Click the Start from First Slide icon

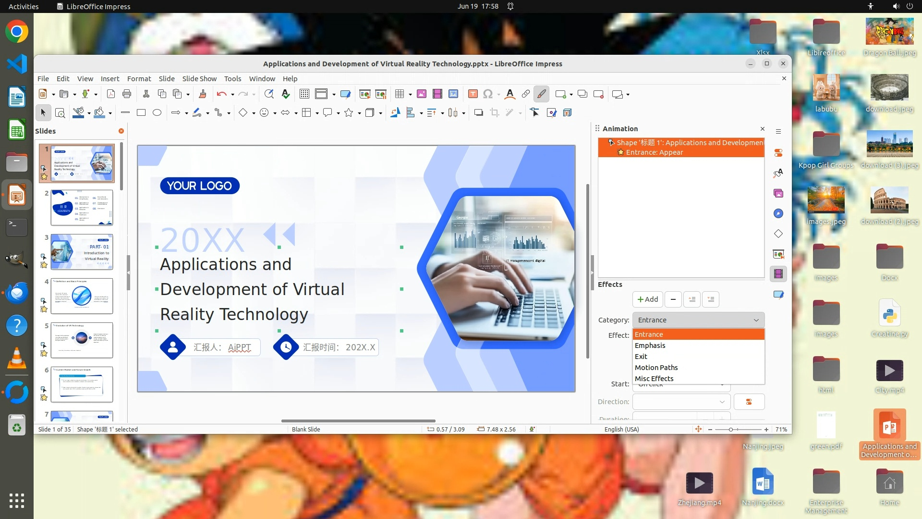[x=365, y=94]
